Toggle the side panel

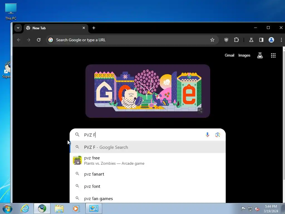261,40
